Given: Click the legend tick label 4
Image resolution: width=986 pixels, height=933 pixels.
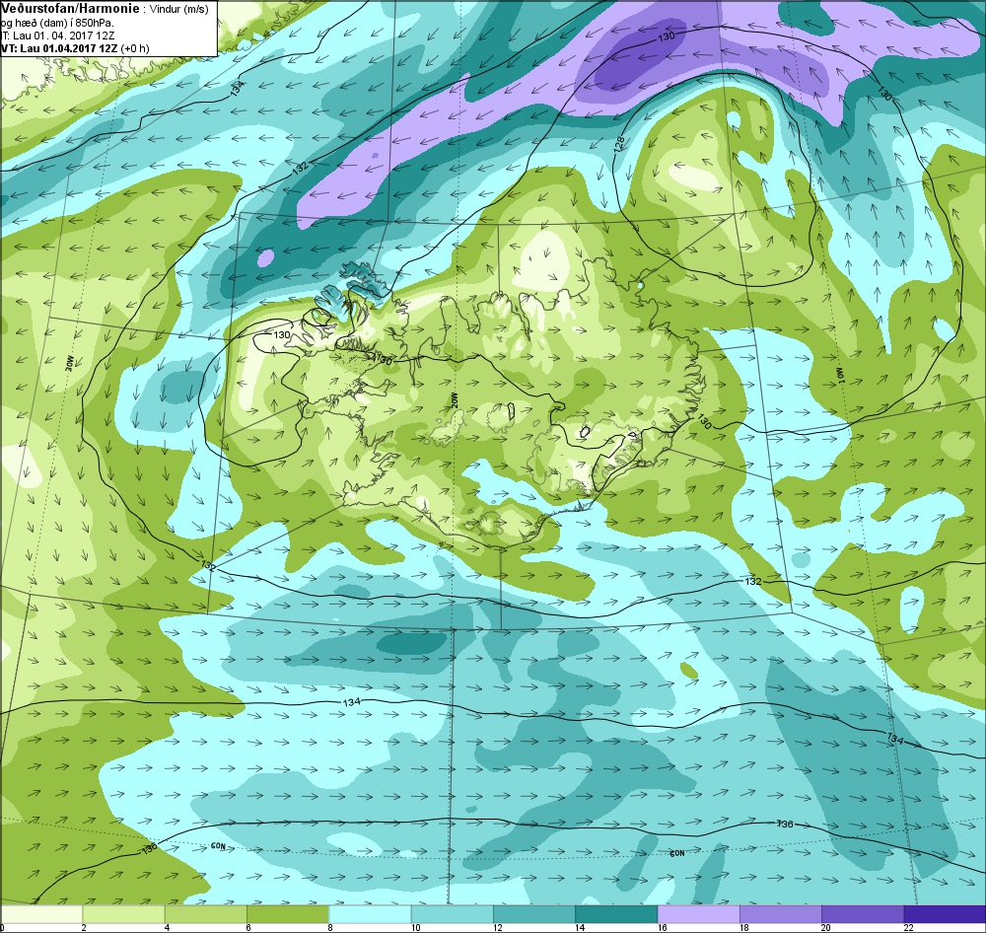Looking at the screenshot, I should (x=167, y=927).
